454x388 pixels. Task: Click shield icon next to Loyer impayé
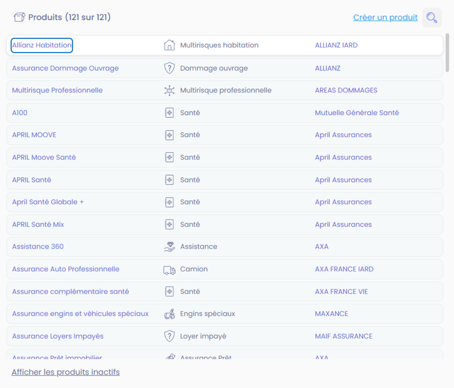point(169,336)
